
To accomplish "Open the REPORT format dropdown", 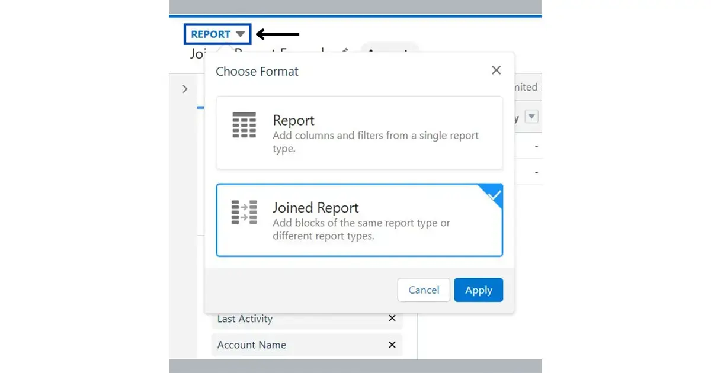I will tap(217, 34).
